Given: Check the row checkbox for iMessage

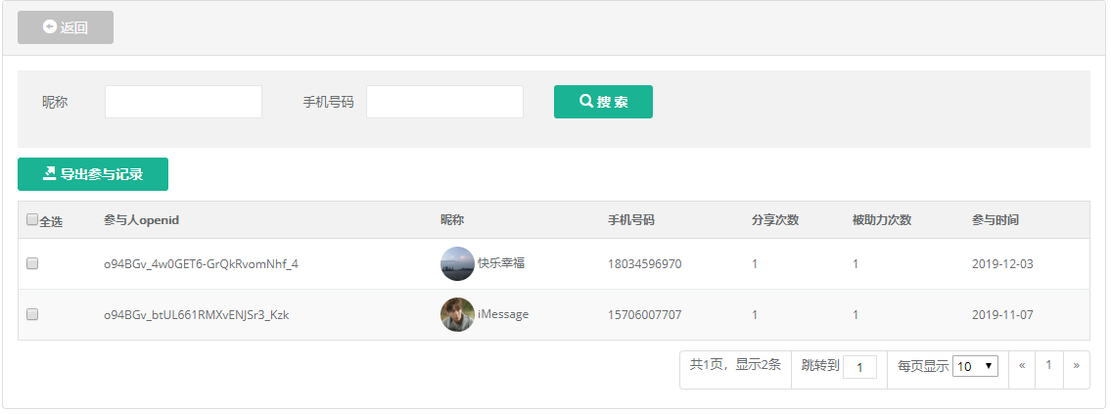Looking at the screenshot, I should [x=32, y=315].
